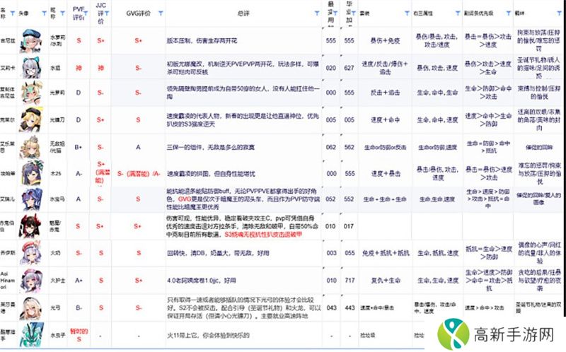Viewport: 566px width, 352px height.
Task: Select the 火护士 nickname cell
Action: [57, 280]
